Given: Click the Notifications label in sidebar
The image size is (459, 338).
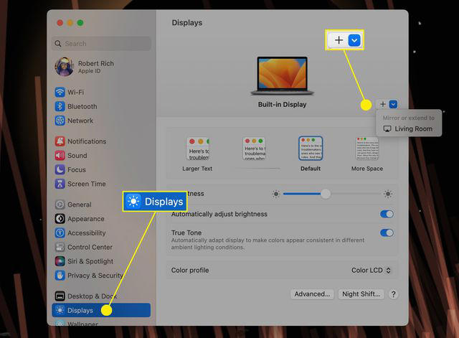Looking at the screenshot, I should pos(87,141).
